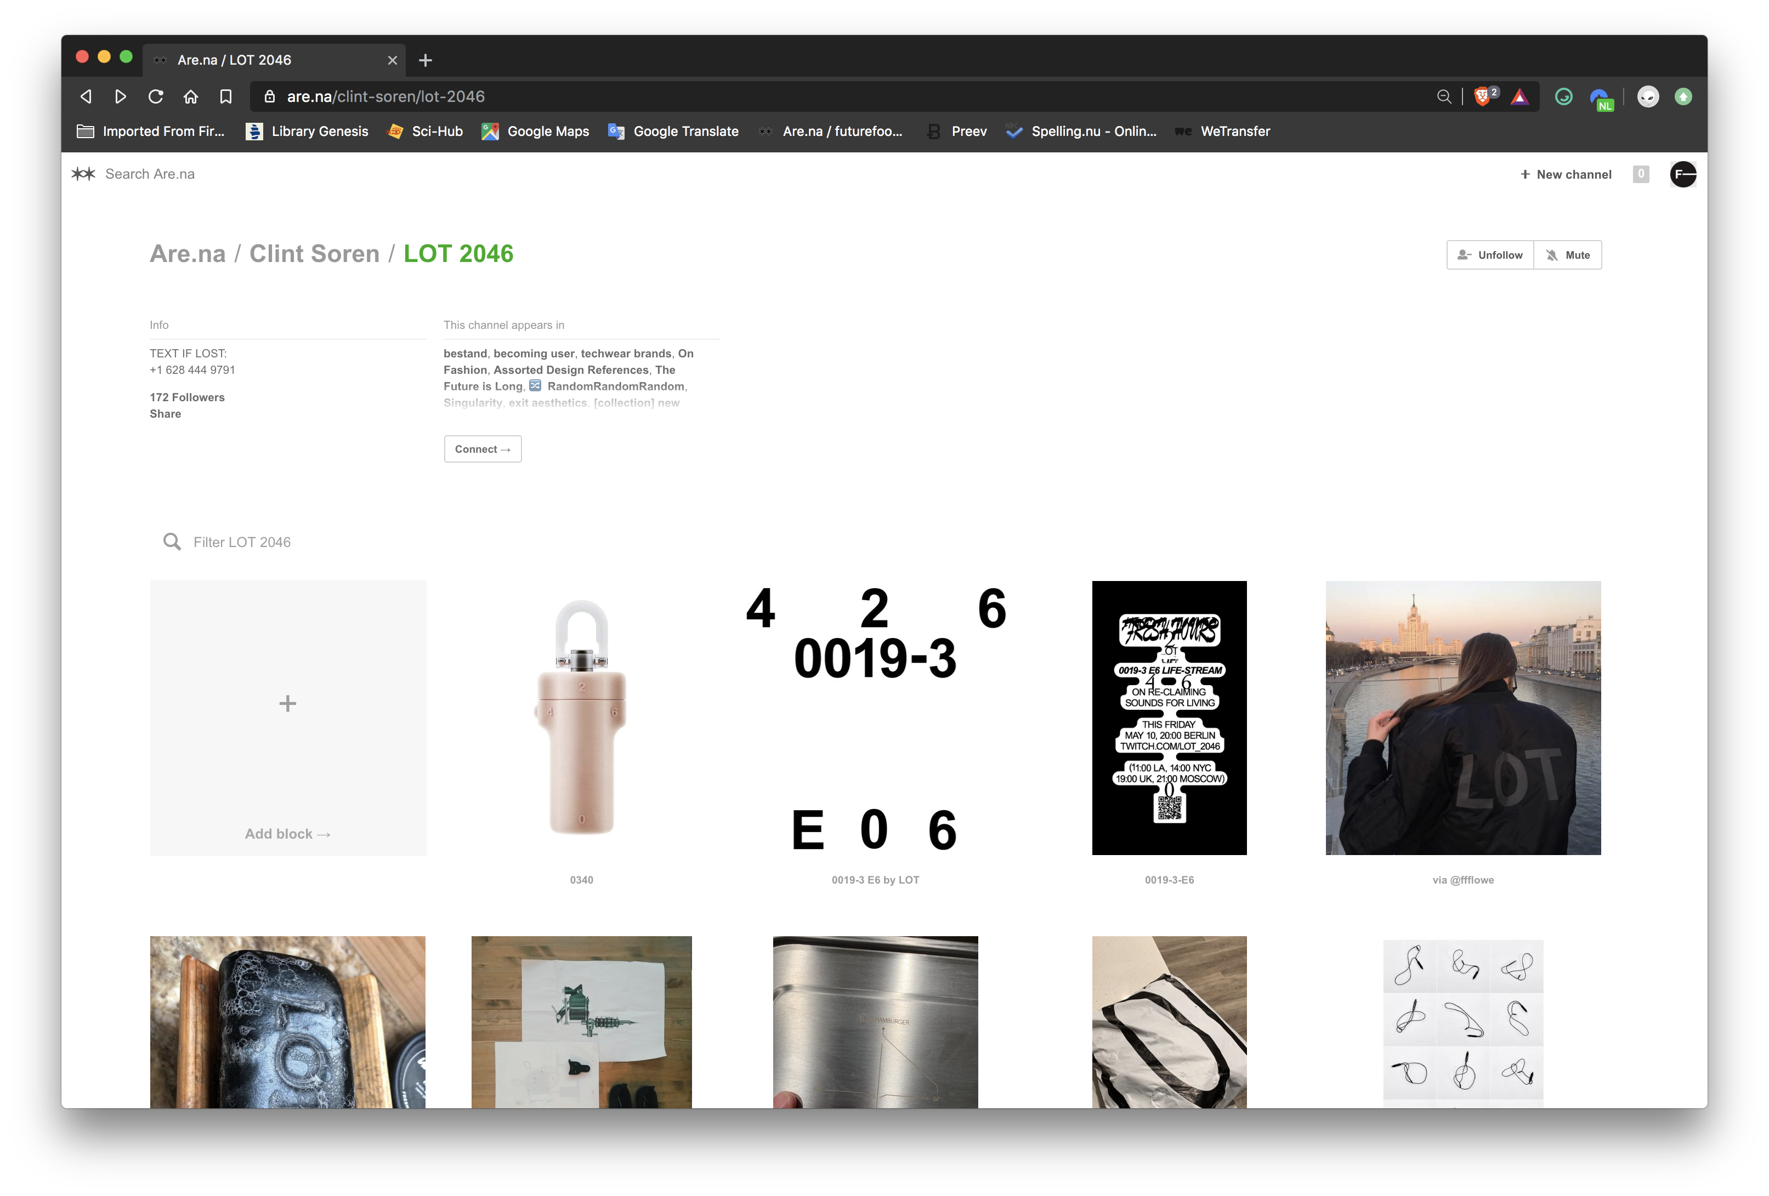Mute the LOT 2046 channel
Screen dimensions: 1769x1196
(x=1568, y=255)
